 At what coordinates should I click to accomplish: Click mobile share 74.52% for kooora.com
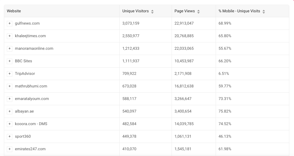tap(225, 124)
